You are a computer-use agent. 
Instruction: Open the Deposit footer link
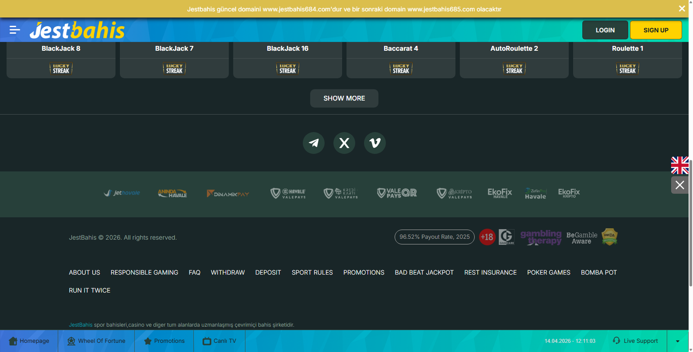tap(268, 272)
